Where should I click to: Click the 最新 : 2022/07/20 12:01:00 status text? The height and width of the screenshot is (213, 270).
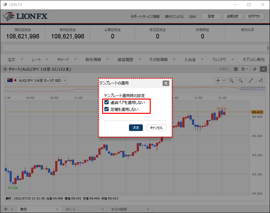point(25,198)
